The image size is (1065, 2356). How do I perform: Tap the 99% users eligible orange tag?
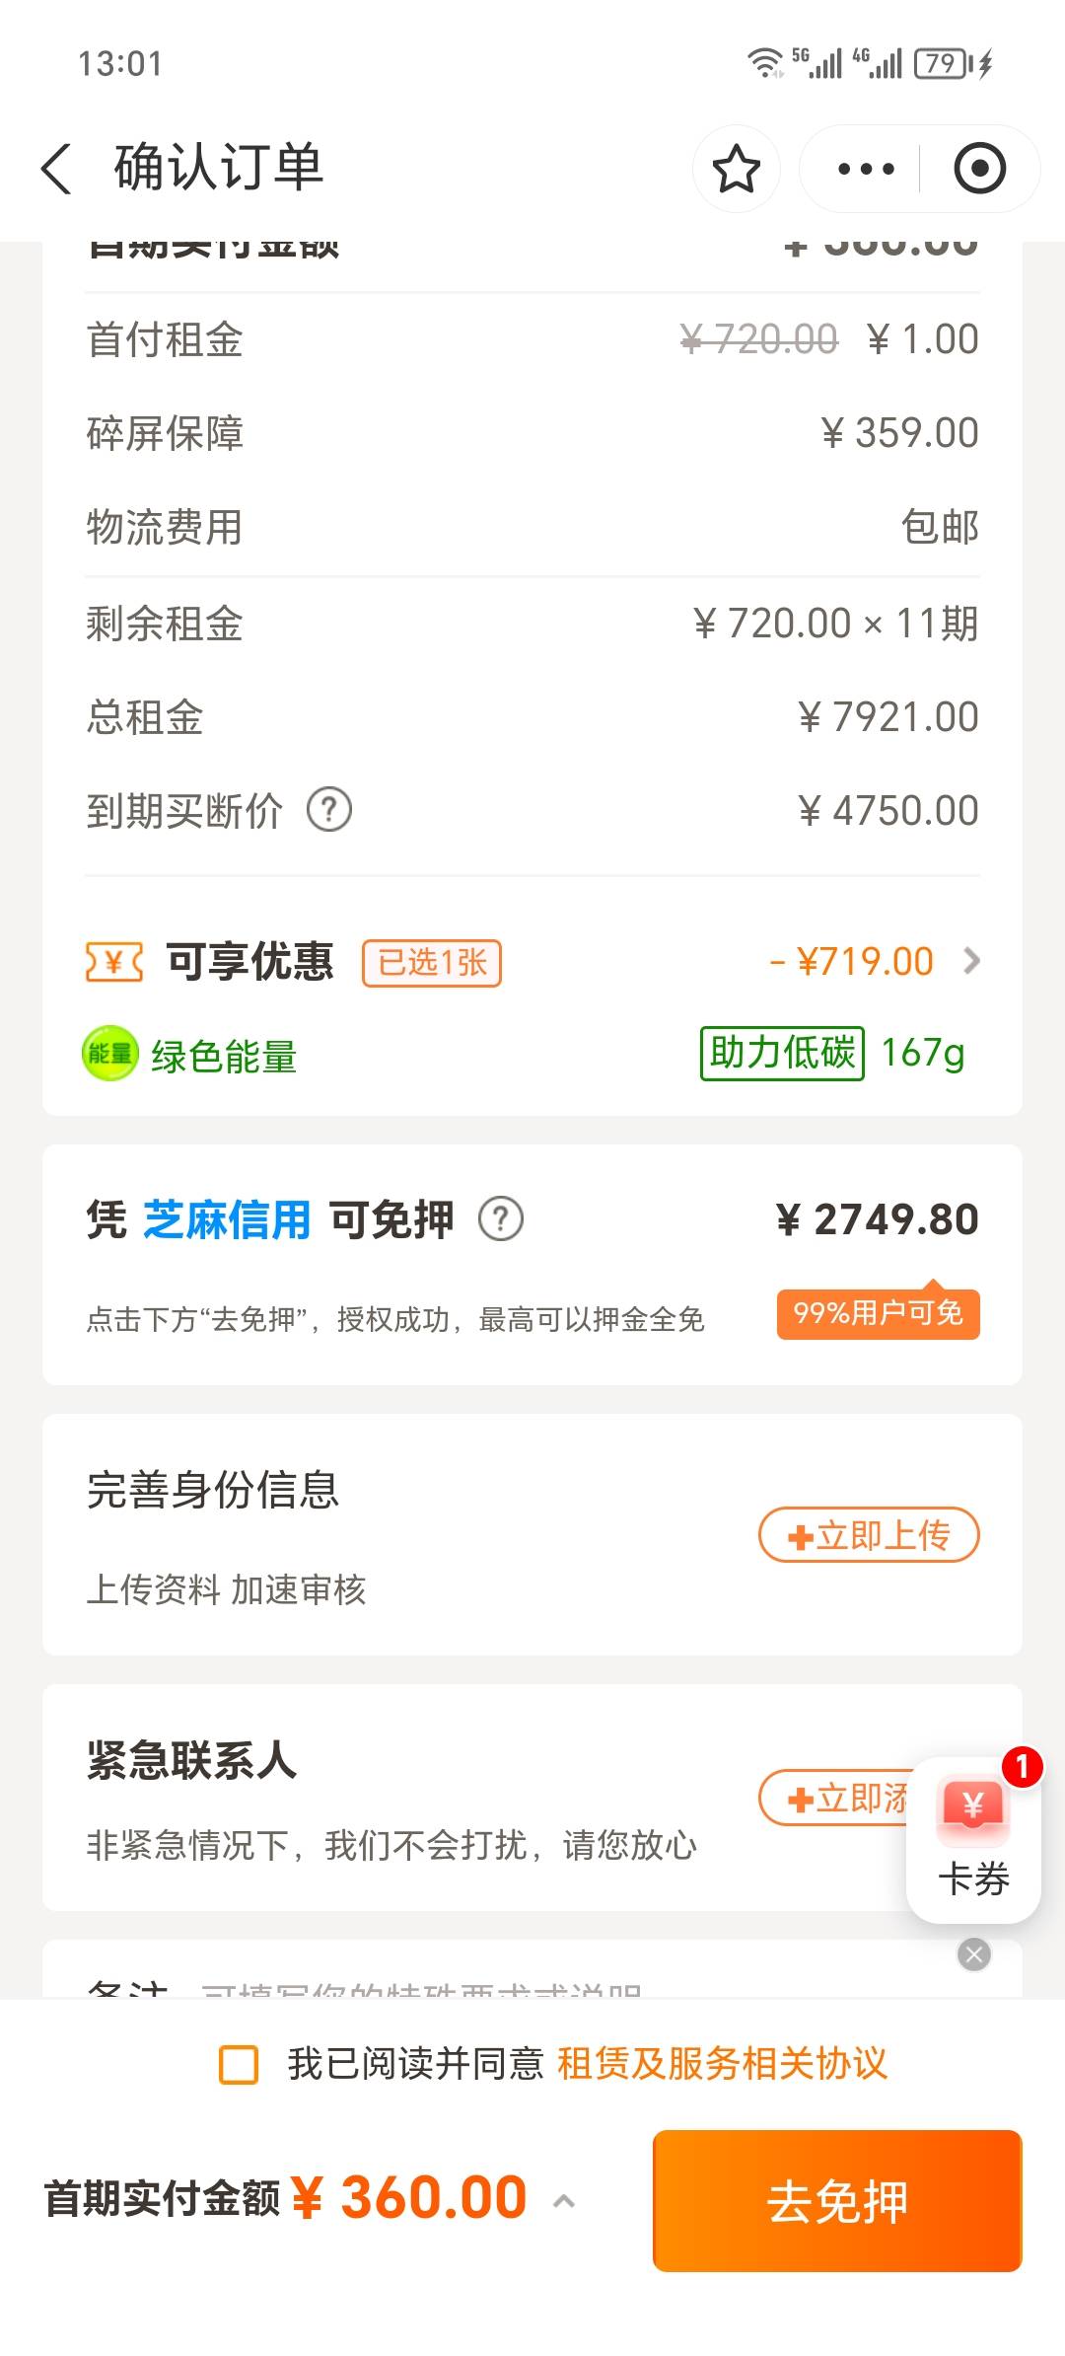[879, 1313]
